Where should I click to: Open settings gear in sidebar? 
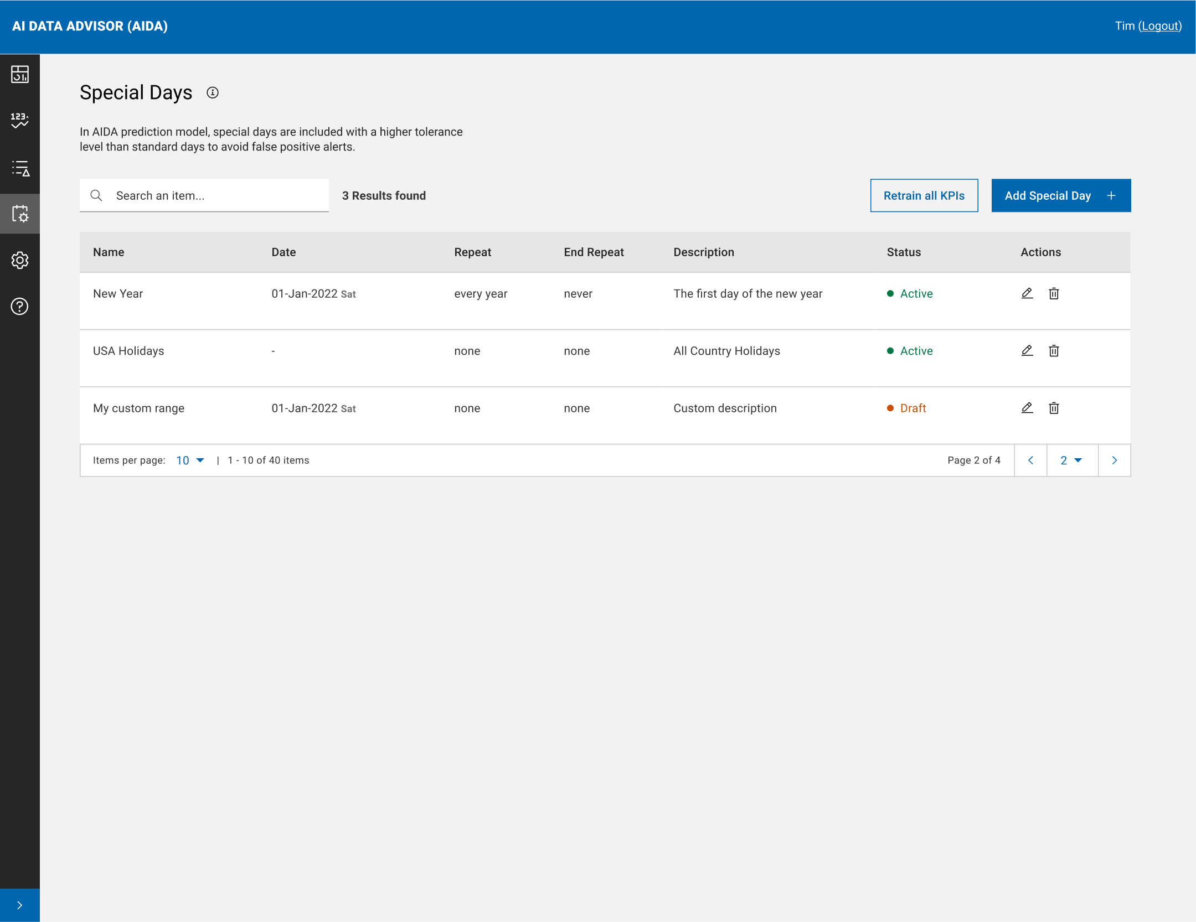[x=20, y=260]
